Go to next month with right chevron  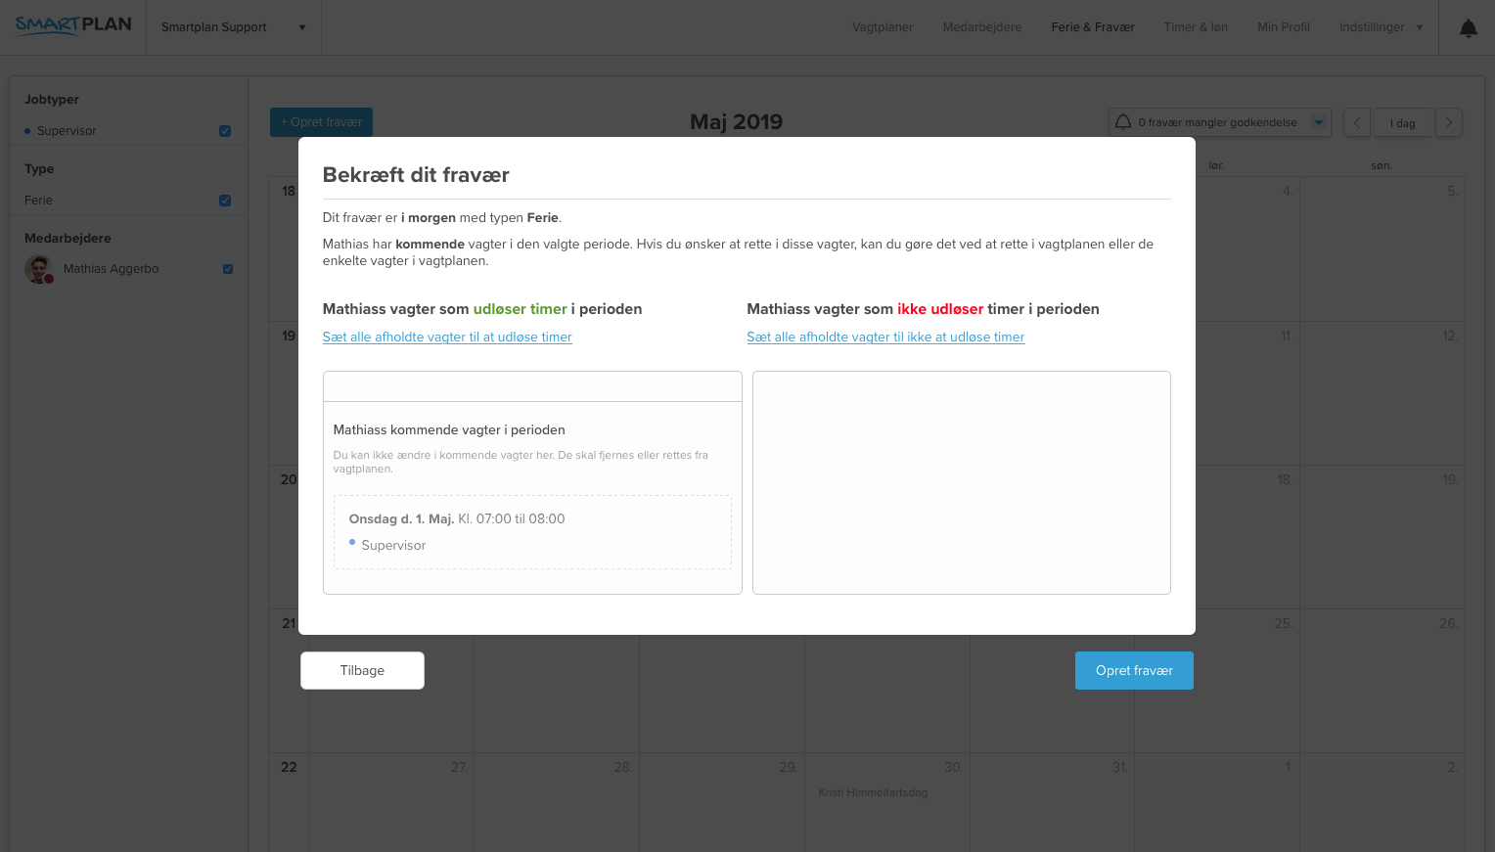point(1448,123)
